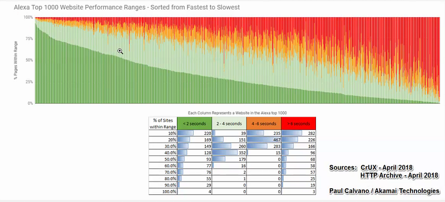The width and height of the screenshot is (445, 202).
Task: Click the 50.0% row '4 - 6 seconds' zero
Action: [264, 159]
